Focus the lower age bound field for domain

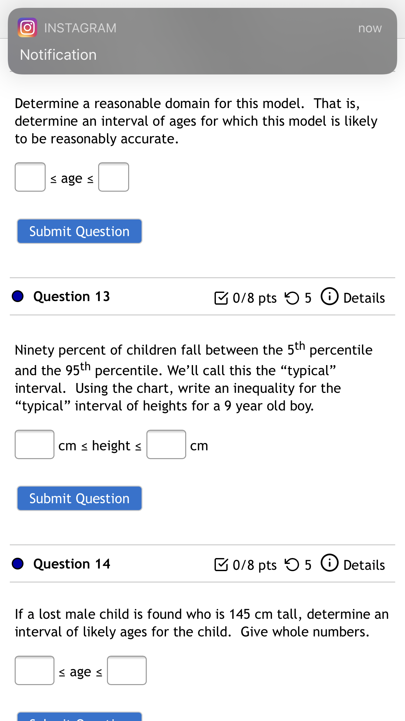(x=30, y=177)
